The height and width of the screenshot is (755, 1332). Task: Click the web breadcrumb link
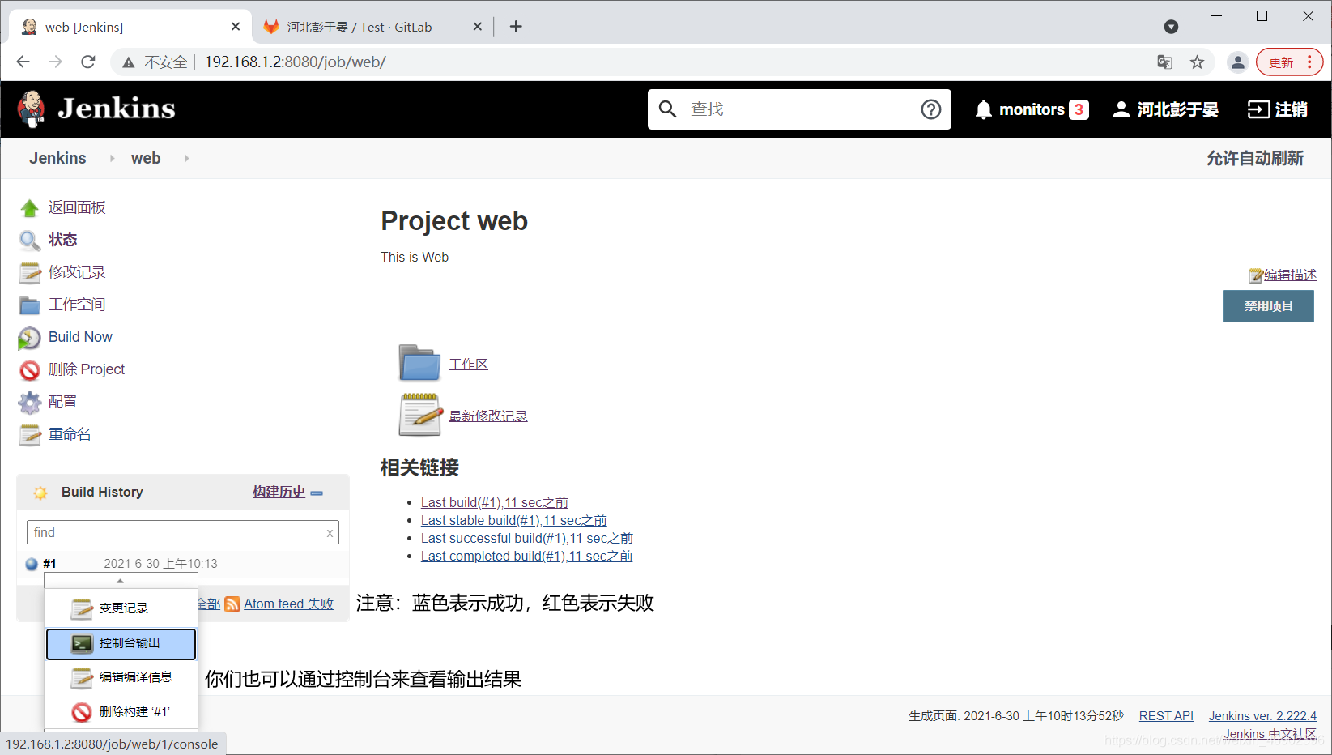coord(146,159)
